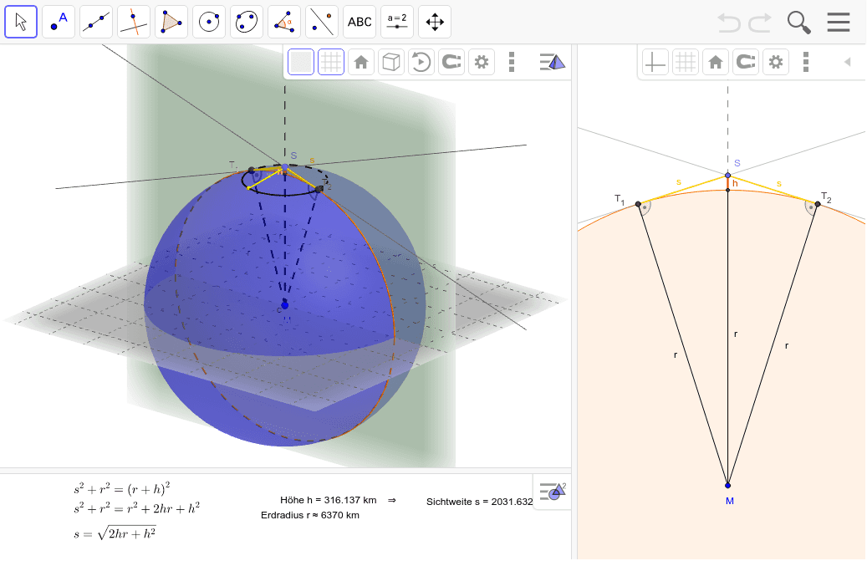Open point capturing magnet in 3D view

tap(451, 62)
